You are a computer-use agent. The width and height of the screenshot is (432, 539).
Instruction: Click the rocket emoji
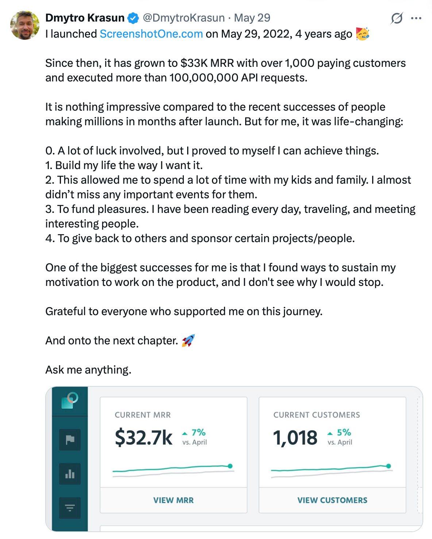pyautogui.click(x=188, y=340)
